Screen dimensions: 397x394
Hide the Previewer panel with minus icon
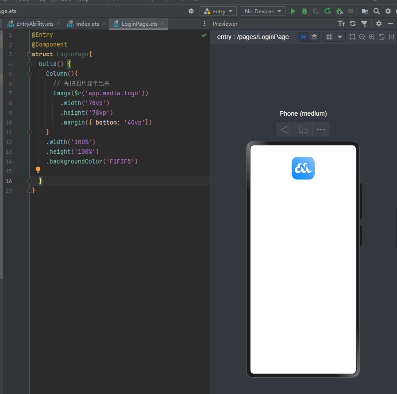click(390, 23)
